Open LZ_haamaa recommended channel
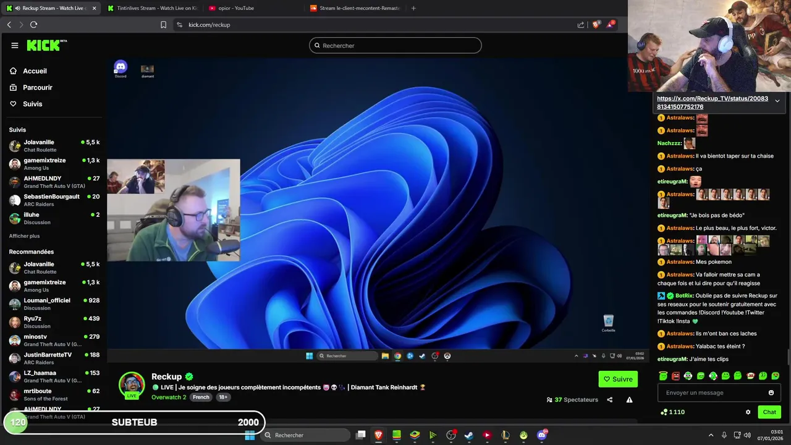 pyautogui.click(x=54, y=376)
